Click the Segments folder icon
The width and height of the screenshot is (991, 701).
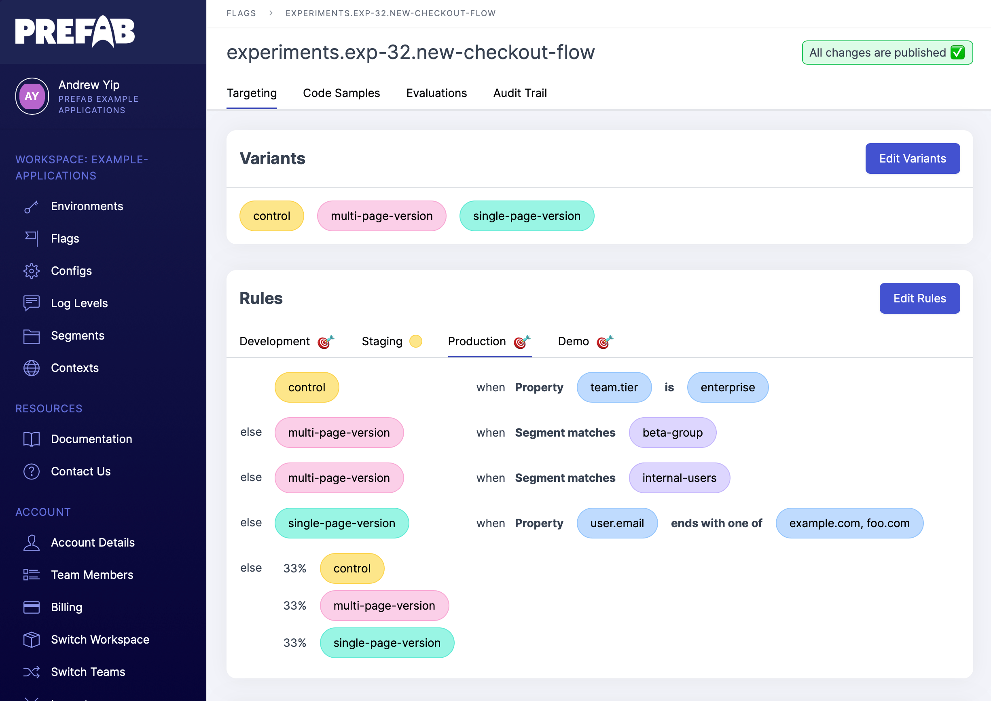31,336
